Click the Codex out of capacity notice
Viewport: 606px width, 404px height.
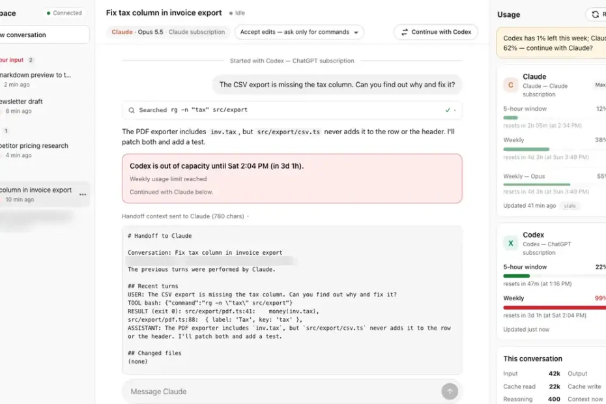tap(292, 179)
